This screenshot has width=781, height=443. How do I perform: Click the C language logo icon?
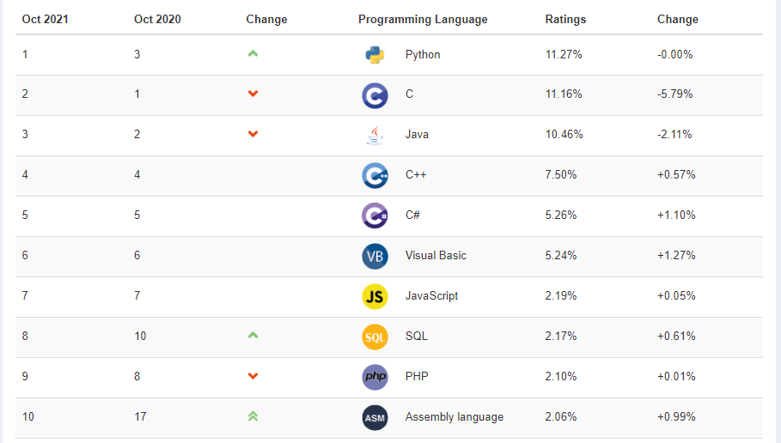point(375,94)
